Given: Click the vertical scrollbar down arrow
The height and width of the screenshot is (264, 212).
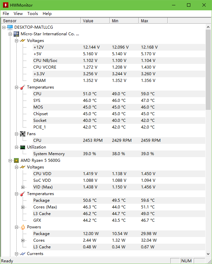Looking at the screenshot, I should 208,254.
